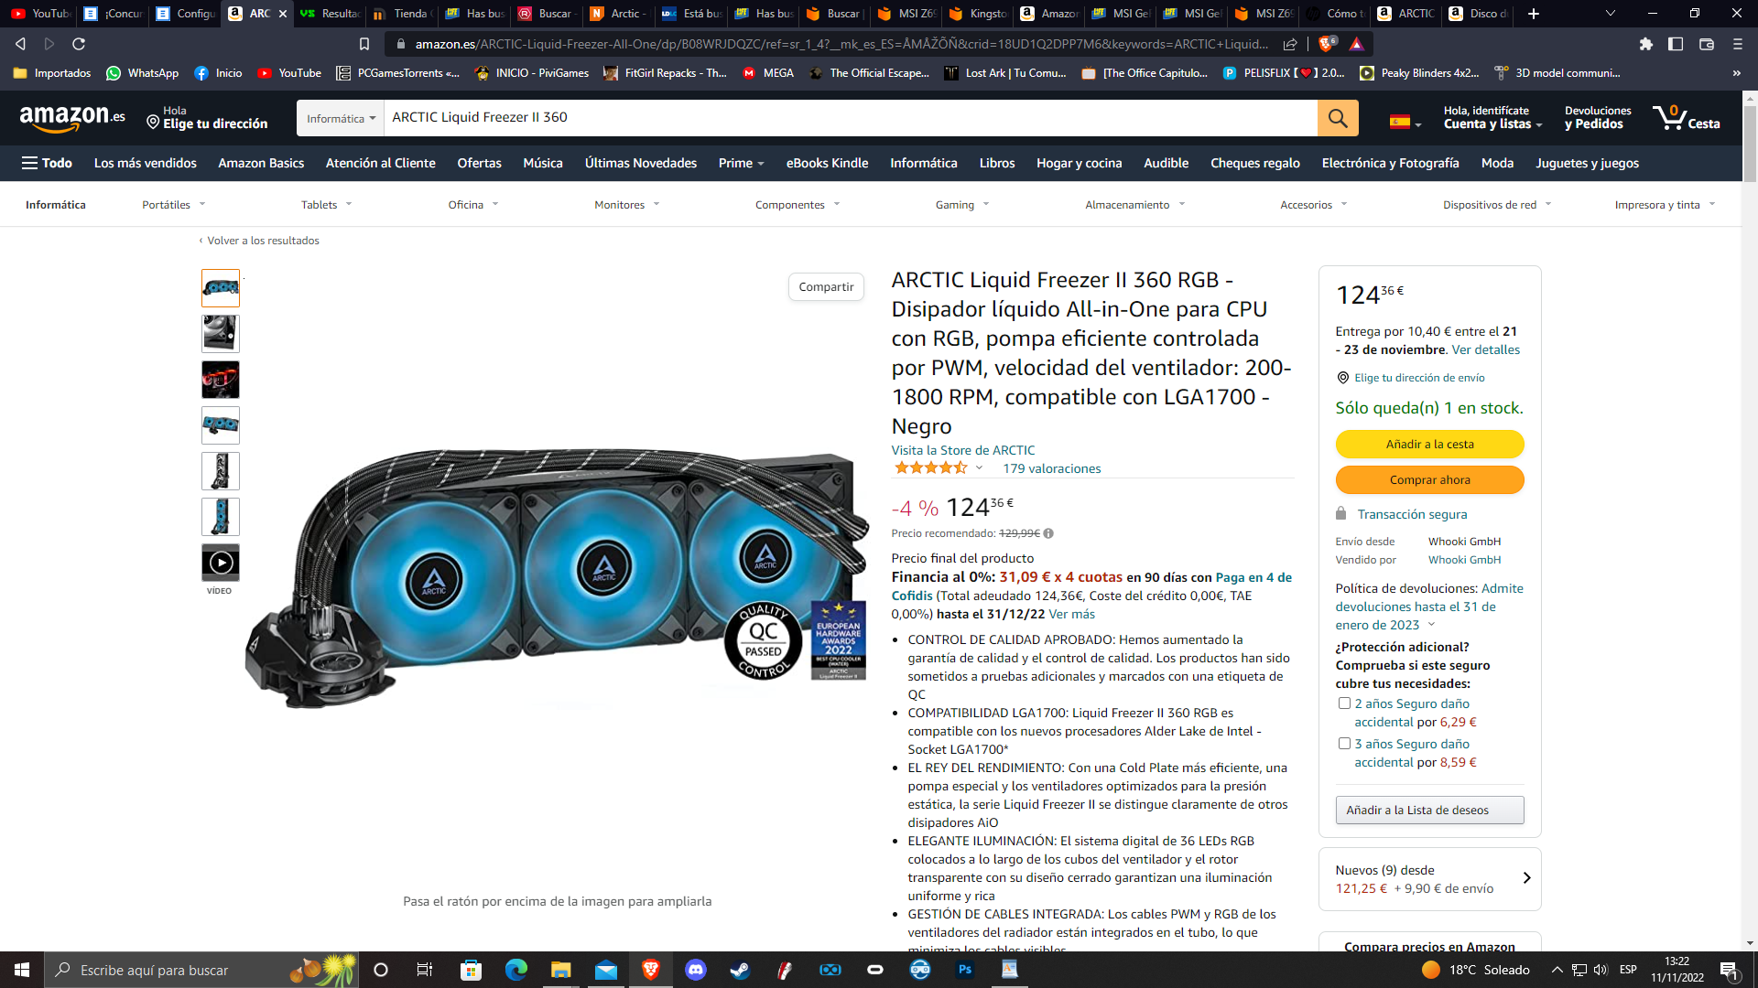Check the 3 años Seguro daño accidental box
The width and height of the screenshot is (1758, 988).
pyautogui.click(x=1344, y=744)
